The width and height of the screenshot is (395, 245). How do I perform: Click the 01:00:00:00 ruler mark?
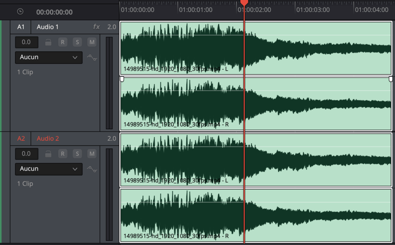(x=138, y=10)
